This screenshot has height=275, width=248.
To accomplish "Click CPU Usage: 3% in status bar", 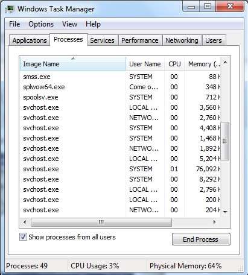I will coord(95,266).
